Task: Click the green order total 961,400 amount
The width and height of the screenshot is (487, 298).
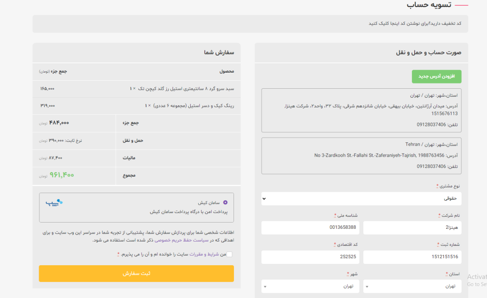Action: coord(62,175)
